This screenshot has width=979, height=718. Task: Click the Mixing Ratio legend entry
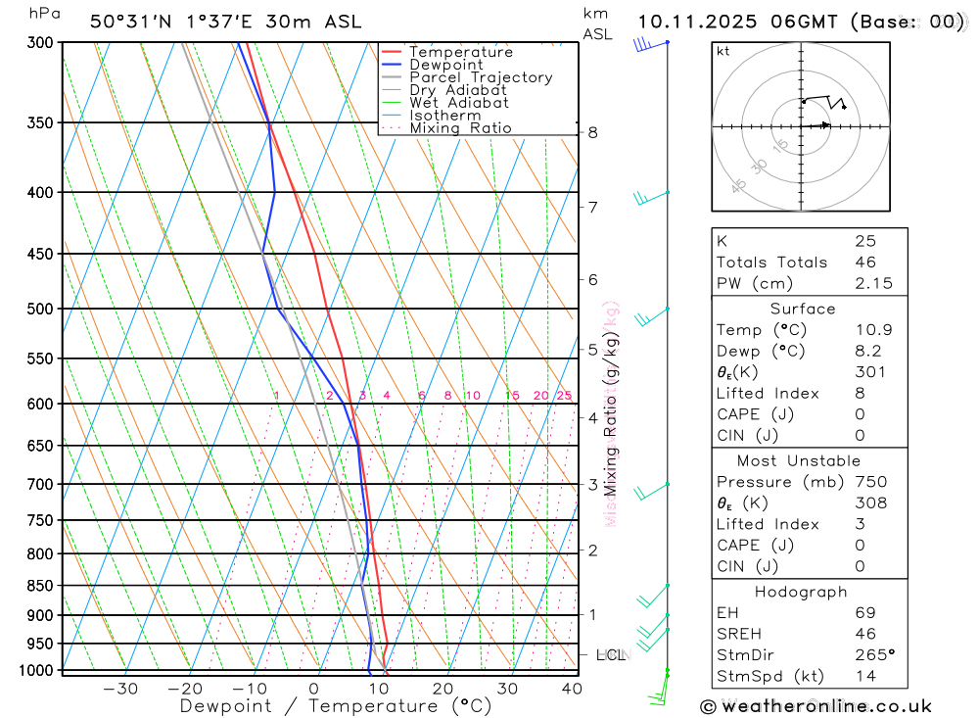[x=445, y=128]
